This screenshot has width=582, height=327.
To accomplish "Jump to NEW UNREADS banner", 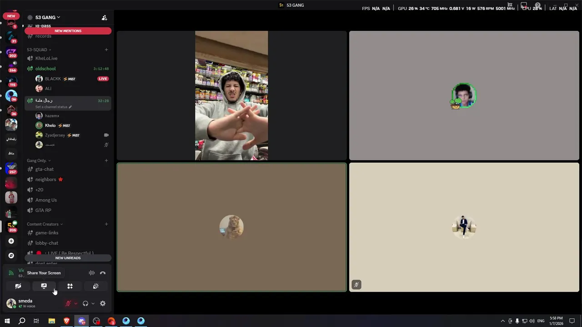I will pos(68,258).
